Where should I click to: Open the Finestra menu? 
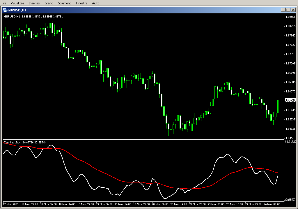[x=81, y=3]
